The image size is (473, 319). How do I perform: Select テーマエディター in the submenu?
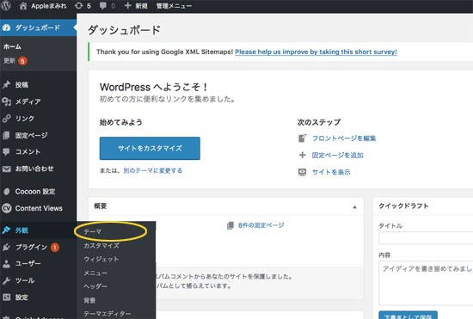107,314
